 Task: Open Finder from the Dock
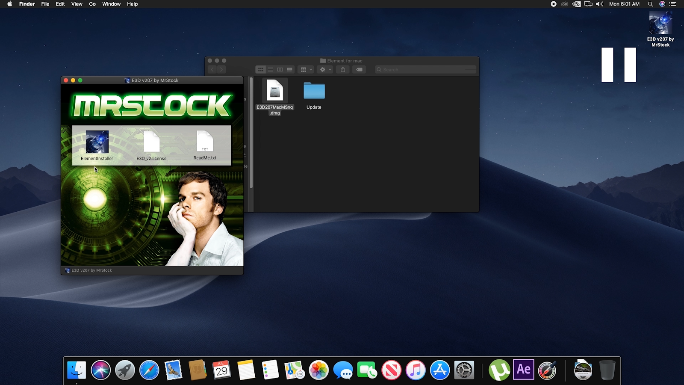click(77, 370)
